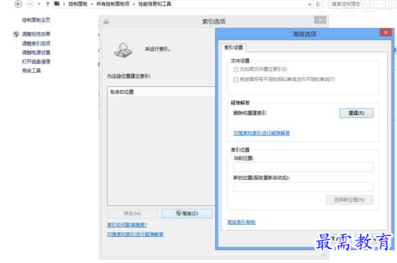
Task: Click the 索引选项 window title icon
Action: tap(106, 22)
